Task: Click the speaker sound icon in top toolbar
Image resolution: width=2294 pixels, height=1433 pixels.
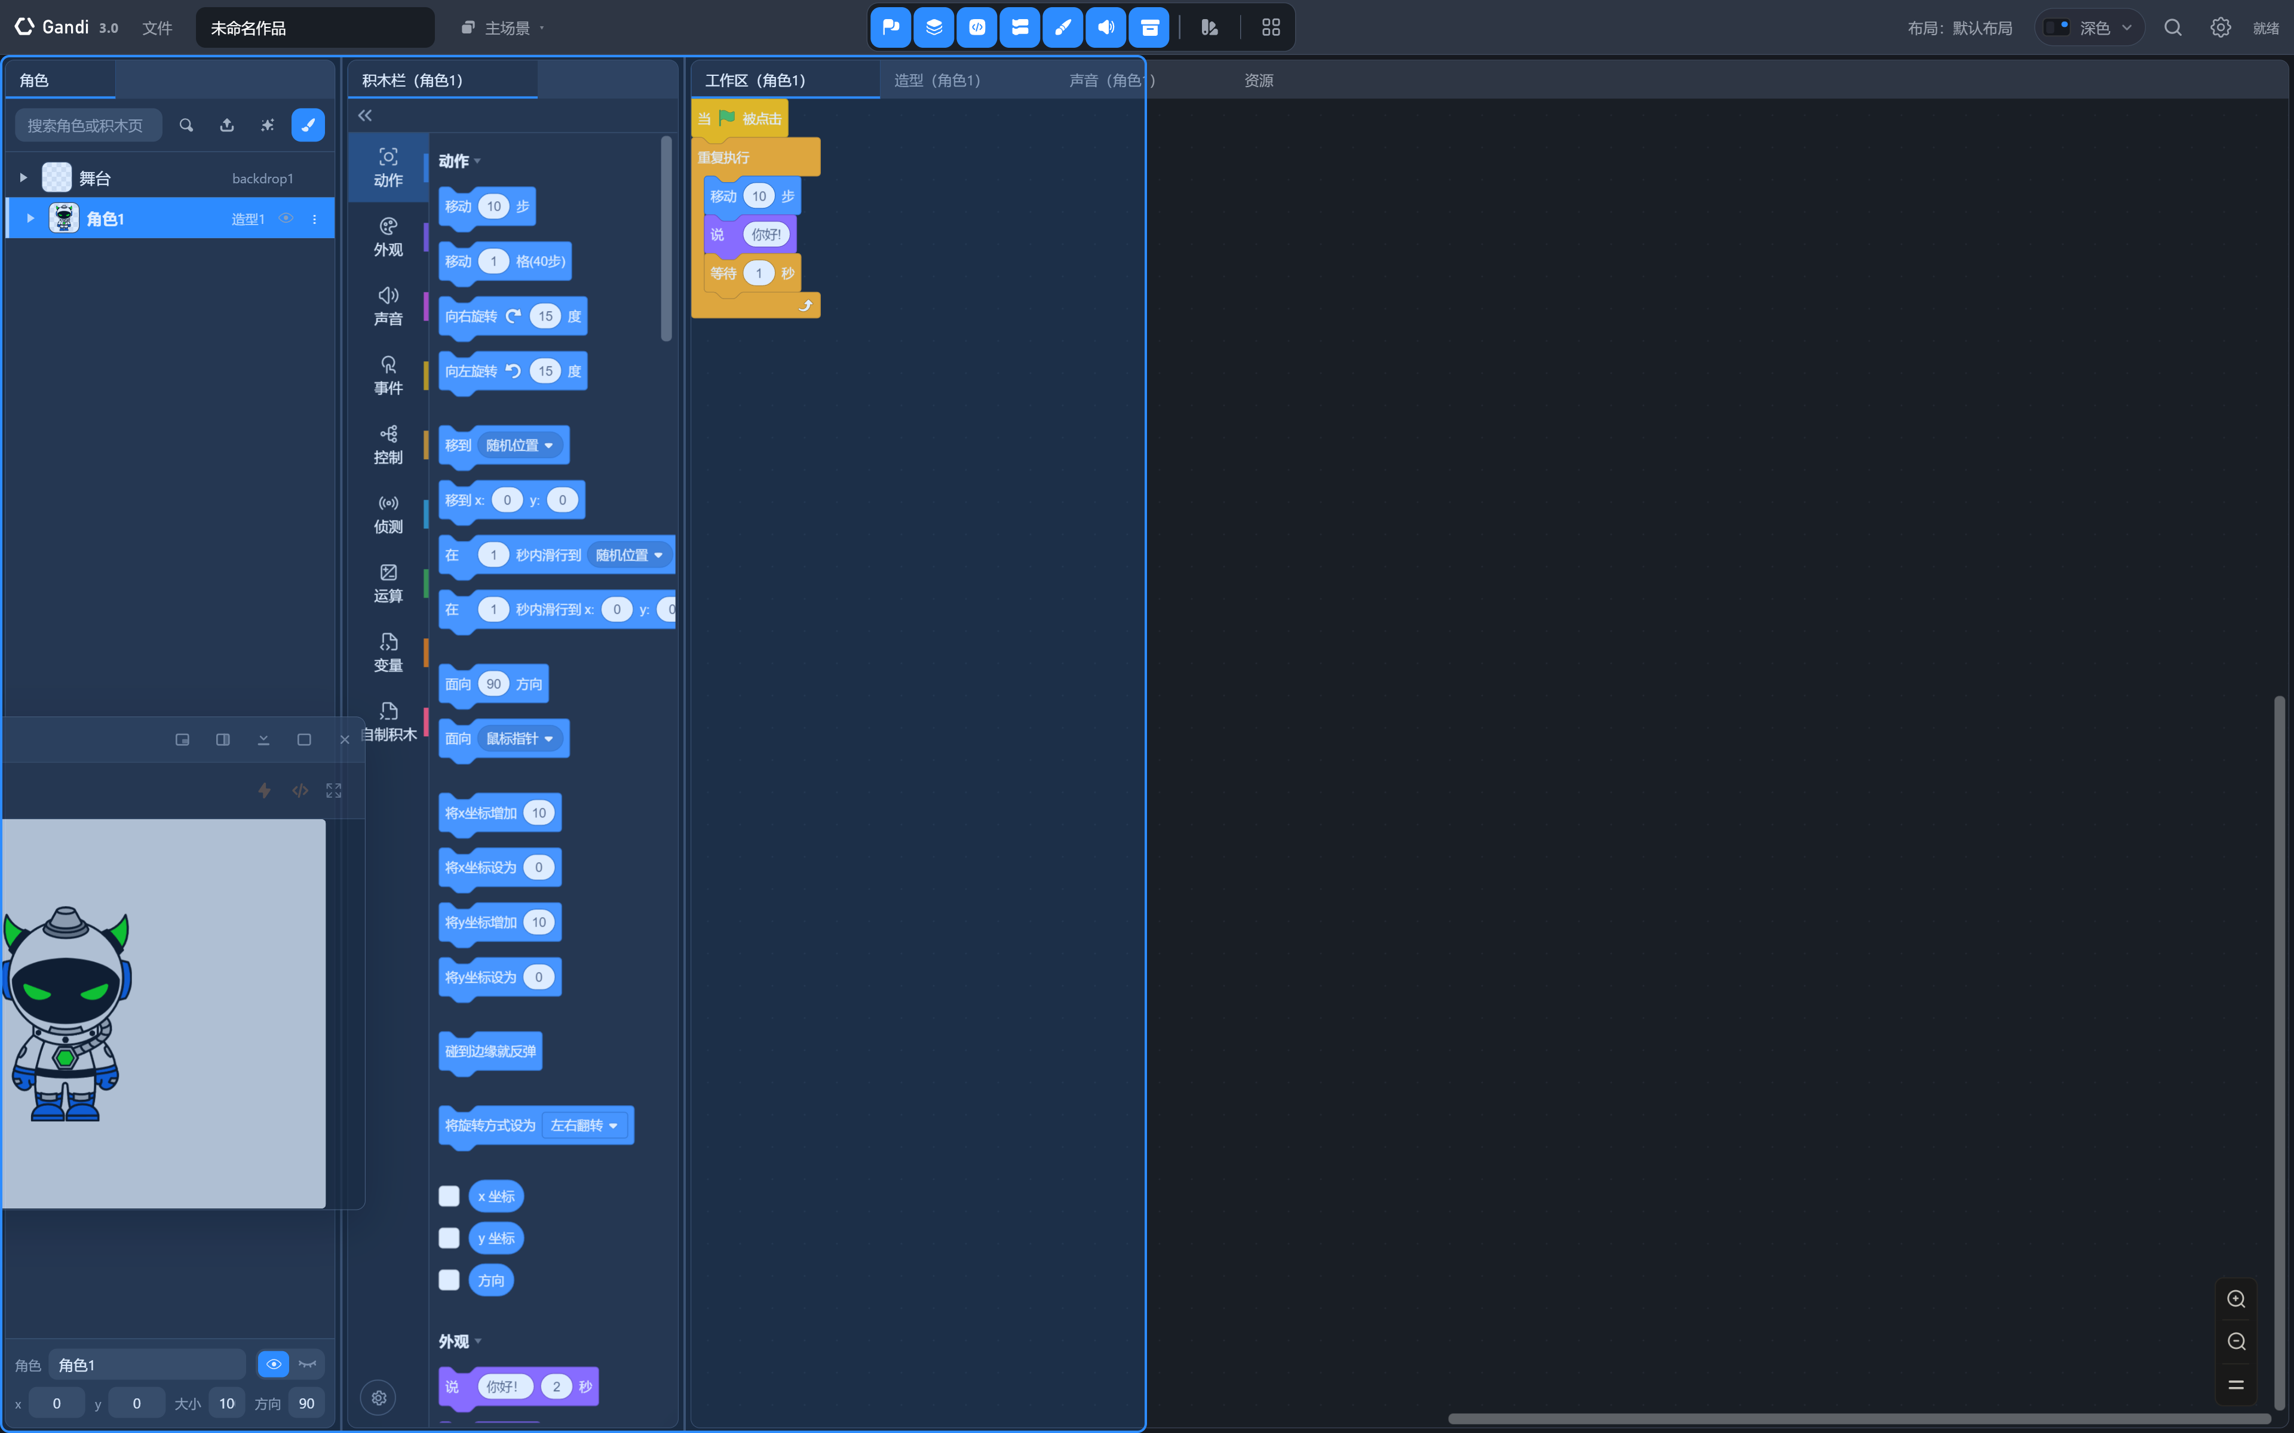Action: click(1106, 27)
